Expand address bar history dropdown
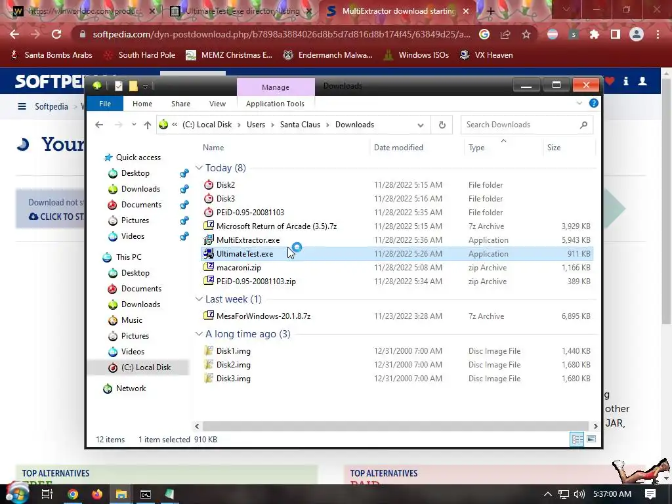 point(421,125)
